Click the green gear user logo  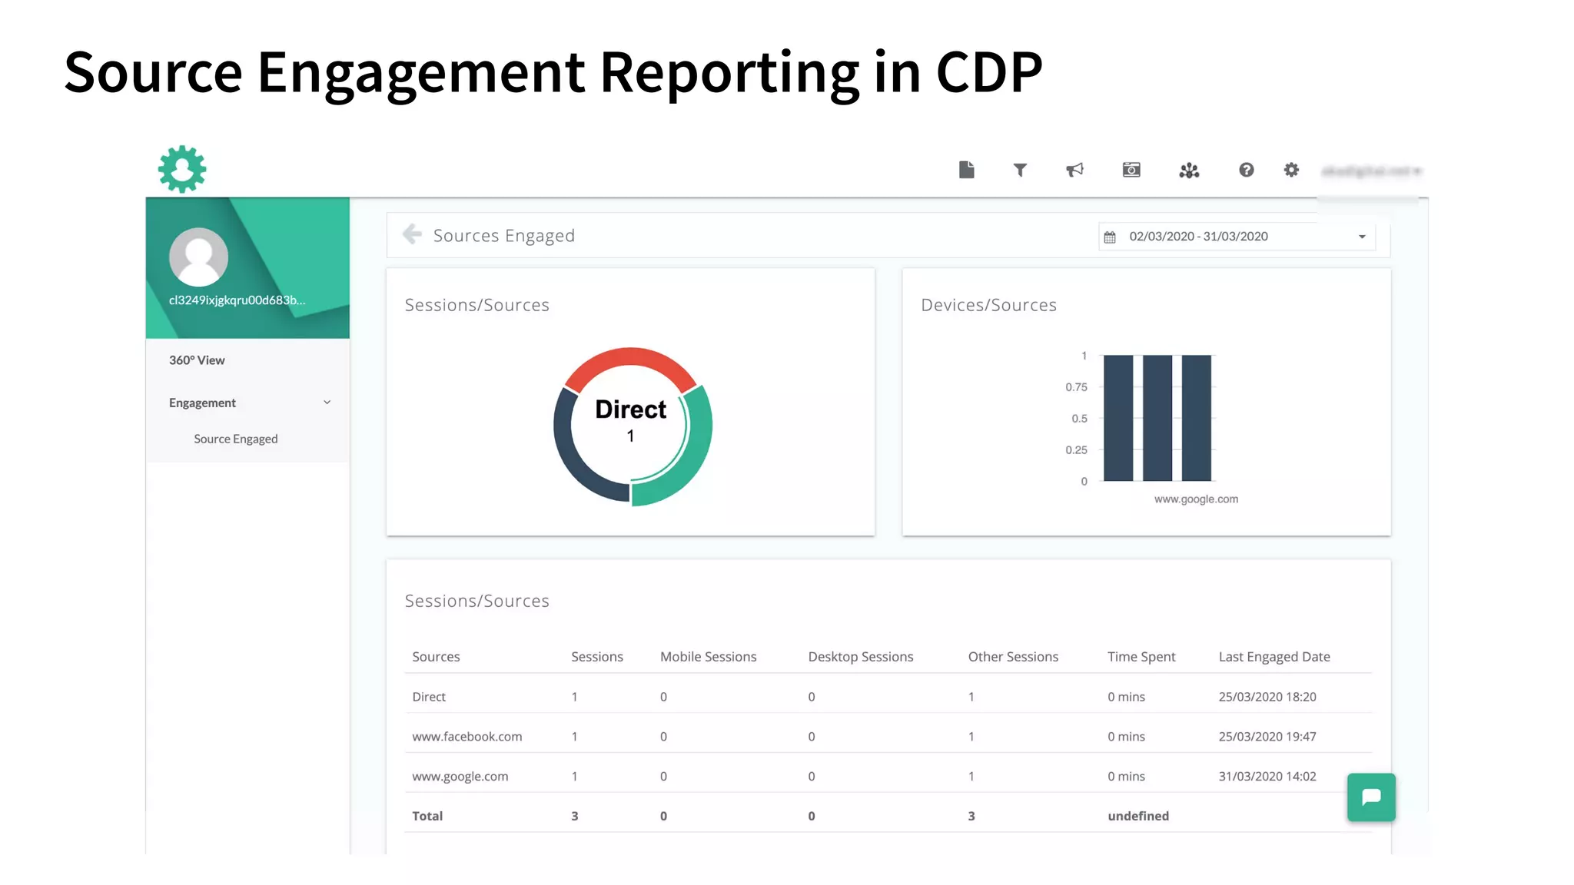182,169
